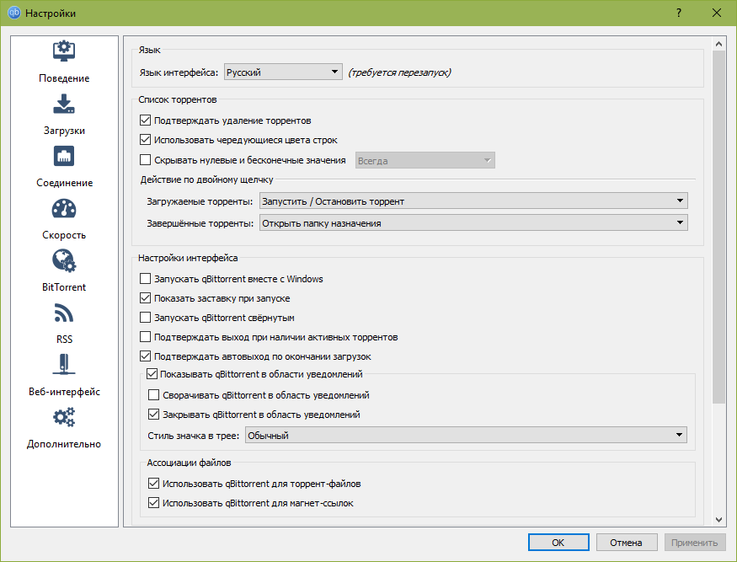Click the scrollbar up arrow
The width and height of the screenshot is (737, 562).
[718, 44]
